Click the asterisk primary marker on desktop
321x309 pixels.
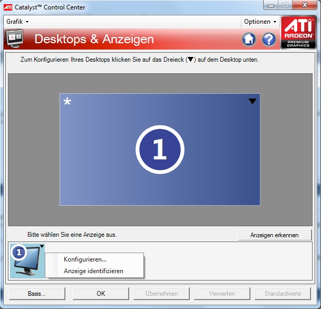[67, 101]
